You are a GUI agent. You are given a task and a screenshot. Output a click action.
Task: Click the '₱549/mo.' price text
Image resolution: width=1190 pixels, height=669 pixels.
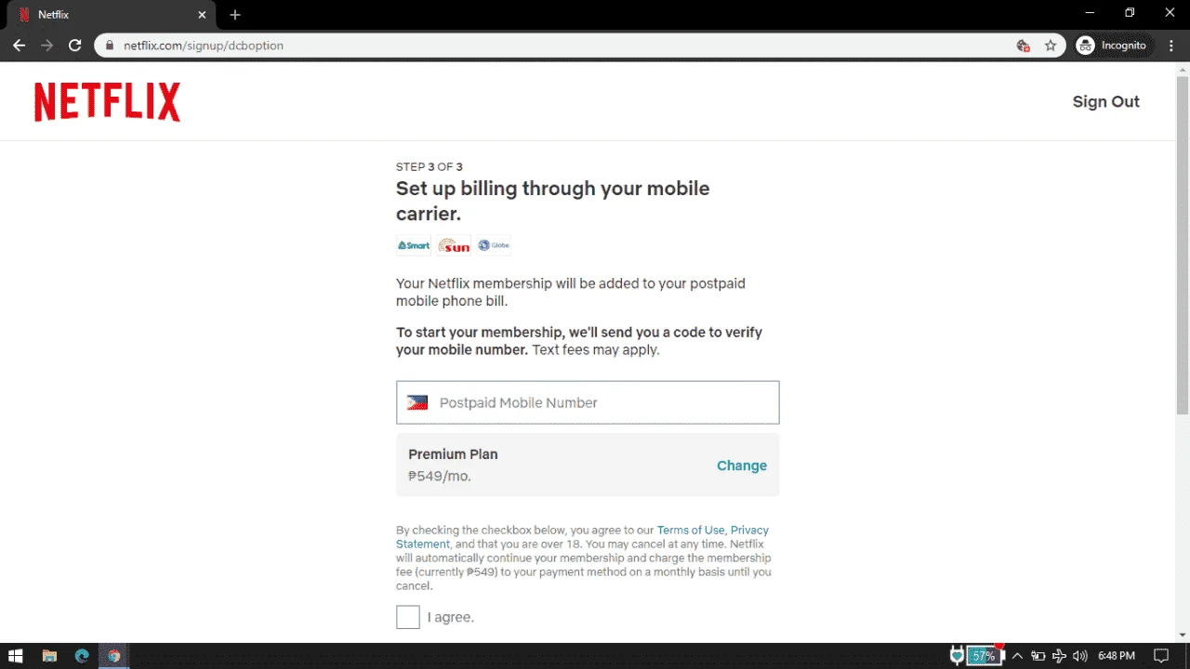coord(440,477)
